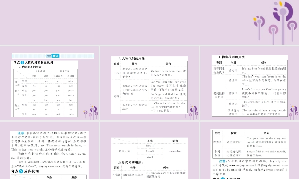Viewport: 299px width, 179px height.
Task: Select the slide with 注意 notes on possessive pronouns
Action: (49, 150)
